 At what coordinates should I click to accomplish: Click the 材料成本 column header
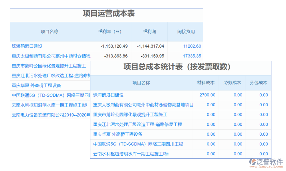206,83
